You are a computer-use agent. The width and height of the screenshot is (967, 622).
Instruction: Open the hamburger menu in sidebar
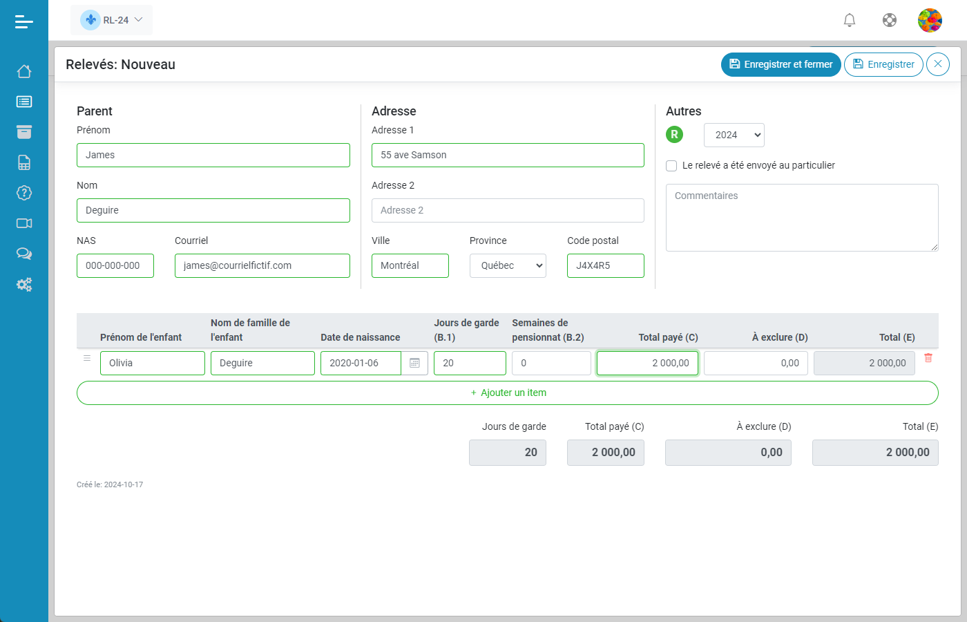point(24,22)
